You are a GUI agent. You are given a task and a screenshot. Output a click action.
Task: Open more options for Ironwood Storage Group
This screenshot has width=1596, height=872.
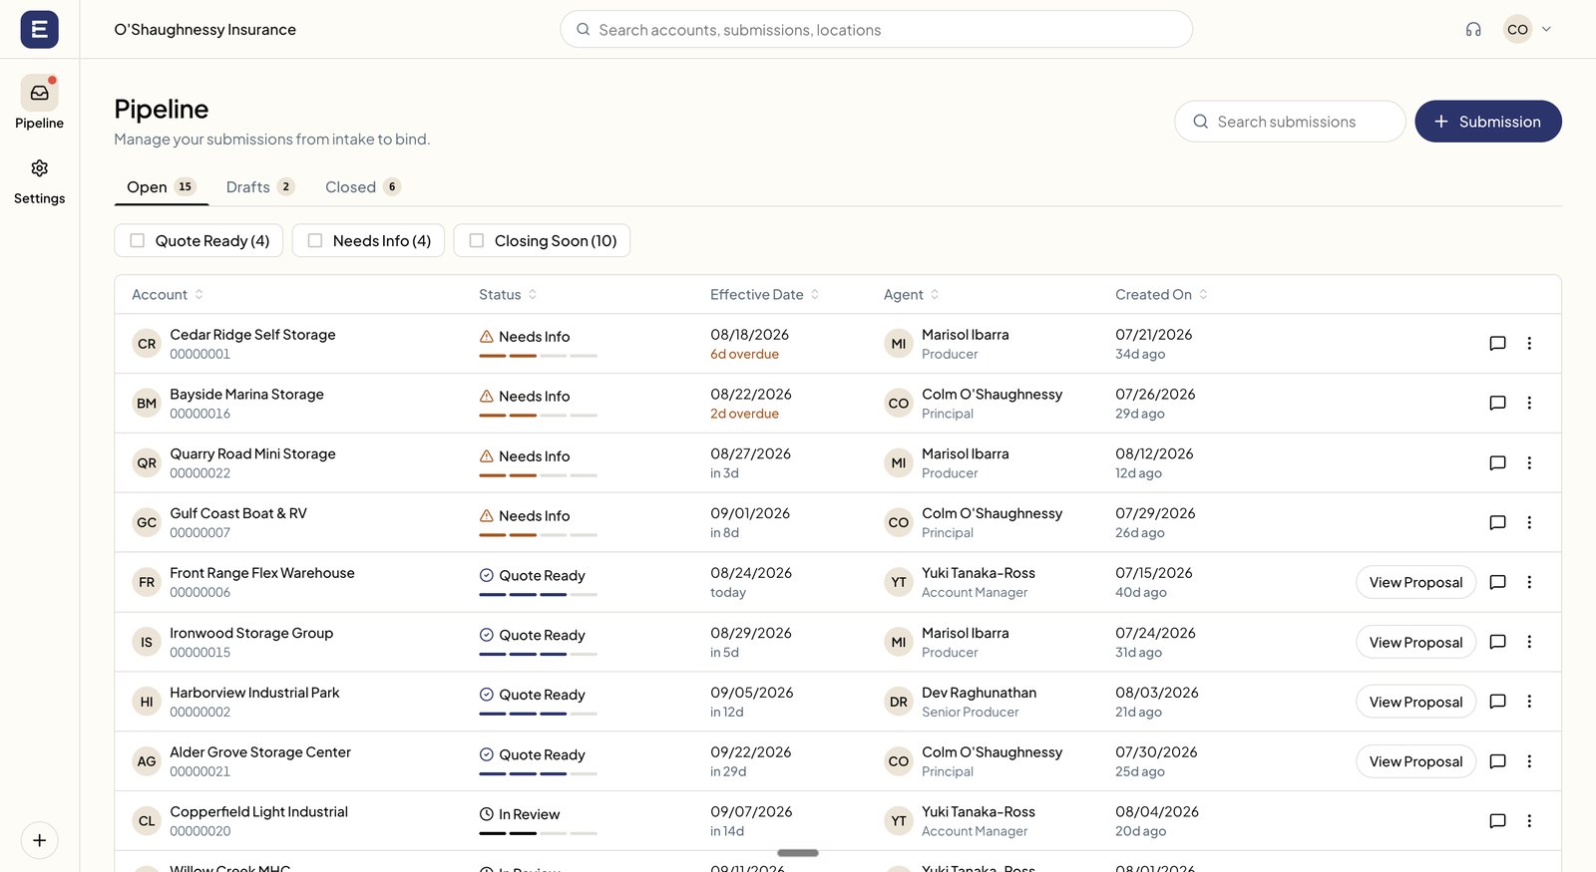(x=1529, y=642)
